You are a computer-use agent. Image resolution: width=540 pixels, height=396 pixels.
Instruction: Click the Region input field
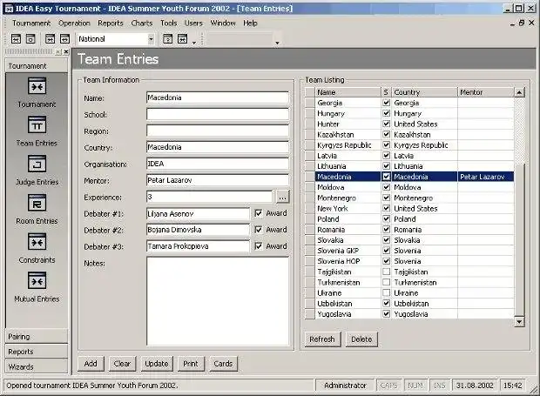pos(218,131)
